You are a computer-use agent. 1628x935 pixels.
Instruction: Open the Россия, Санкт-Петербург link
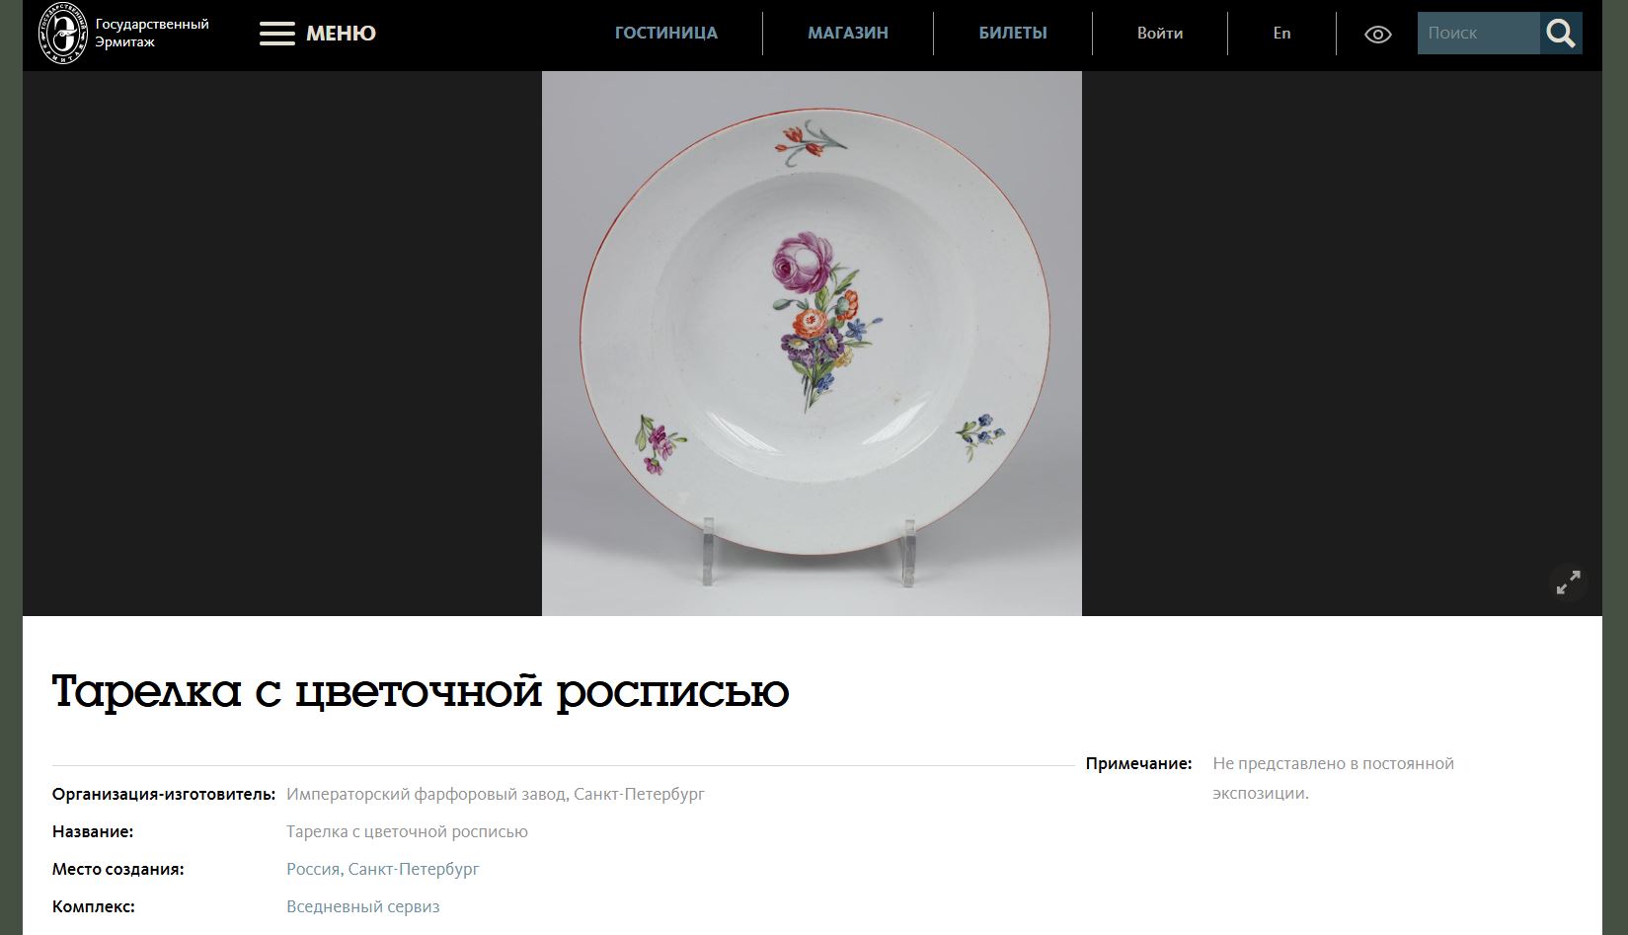383,869
